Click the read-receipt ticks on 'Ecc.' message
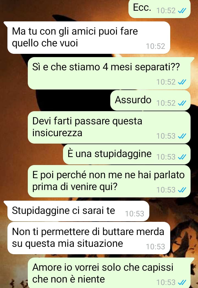198x288 pixels. coord(182,11)
